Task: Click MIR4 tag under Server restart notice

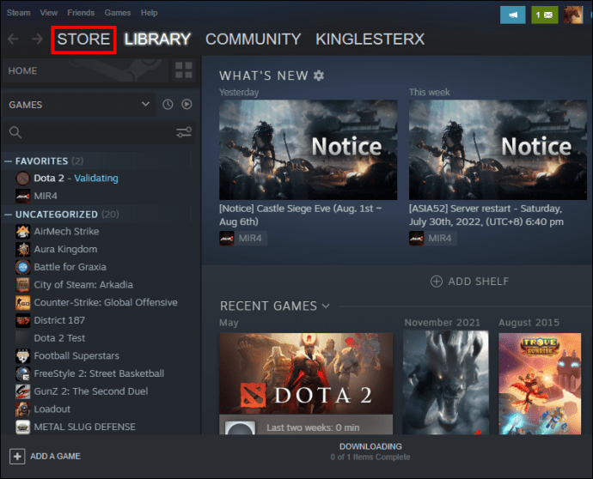Action: click(x=433, y=239)
